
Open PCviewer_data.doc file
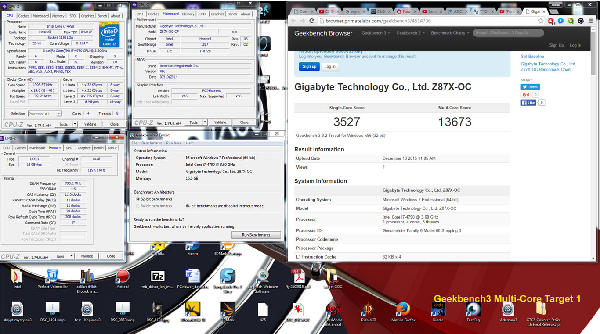[x=192, y=278]
